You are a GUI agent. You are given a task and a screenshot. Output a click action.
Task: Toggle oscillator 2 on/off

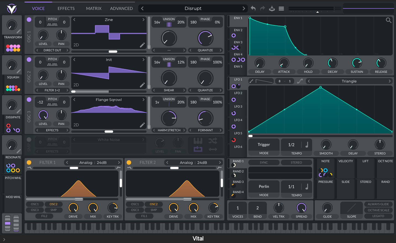coord(29,60)
